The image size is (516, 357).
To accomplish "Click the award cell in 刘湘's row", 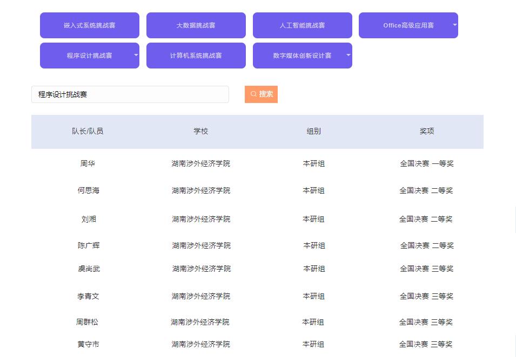I will tap(426, 219).
